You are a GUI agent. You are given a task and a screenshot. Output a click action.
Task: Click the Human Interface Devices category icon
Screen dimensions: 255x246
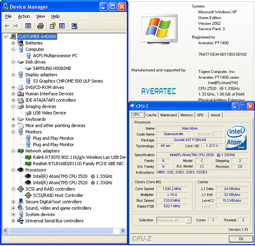(20, 94)
